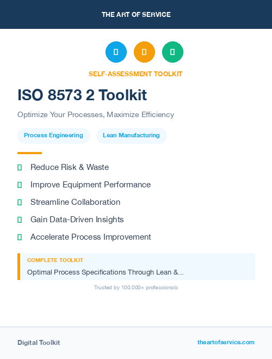272x359 pixels.
Task: Click bullet icon beside Gain Data-Driven Insights
Action: pyautogui.click(x=20, y=220)
